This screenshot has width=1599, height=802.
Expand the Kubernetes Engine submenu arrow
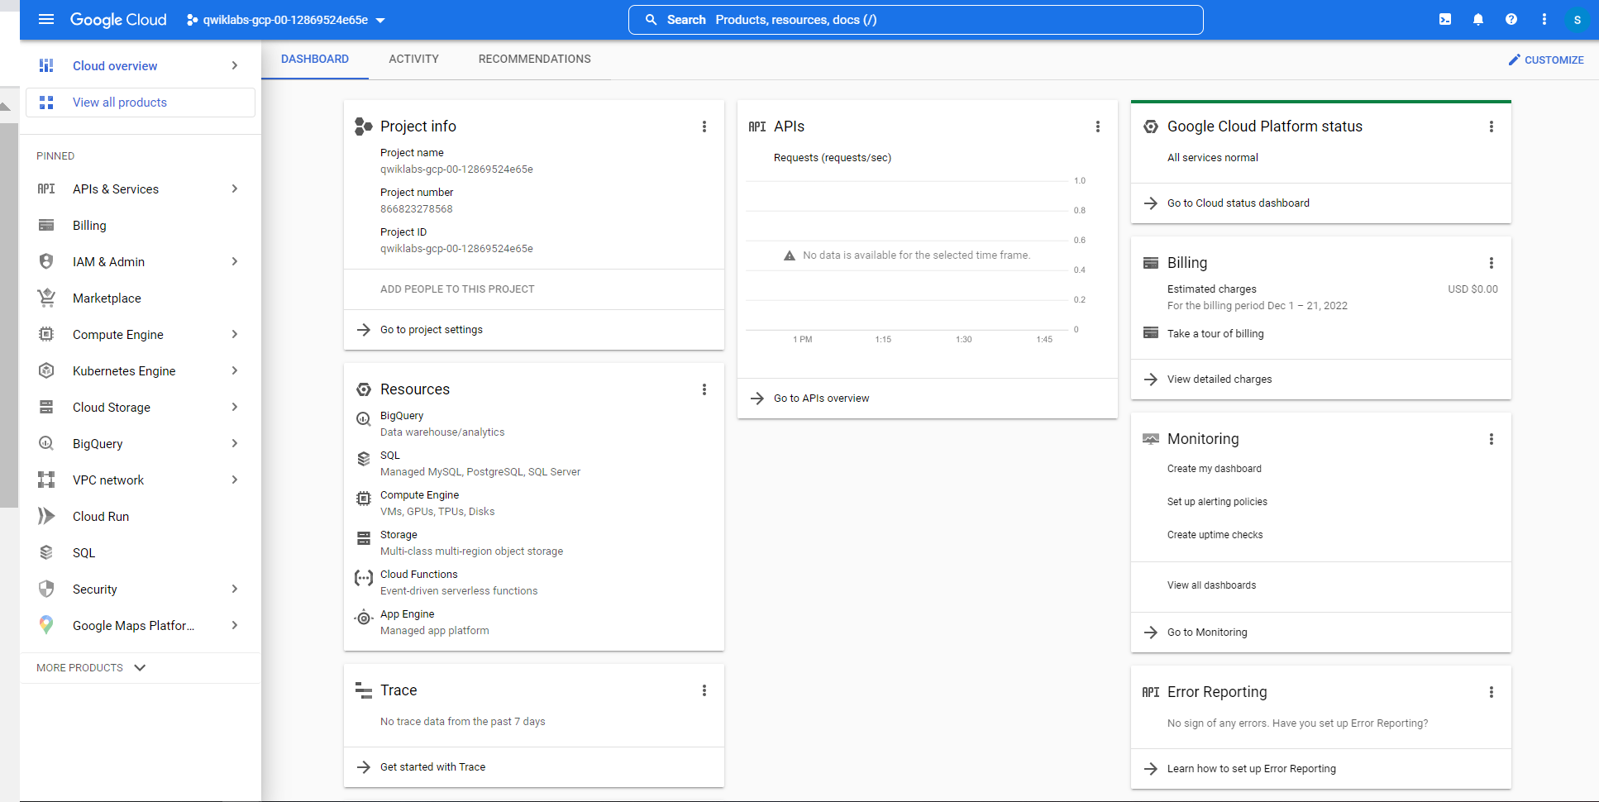pyautogui.click(x=235, y=370)
